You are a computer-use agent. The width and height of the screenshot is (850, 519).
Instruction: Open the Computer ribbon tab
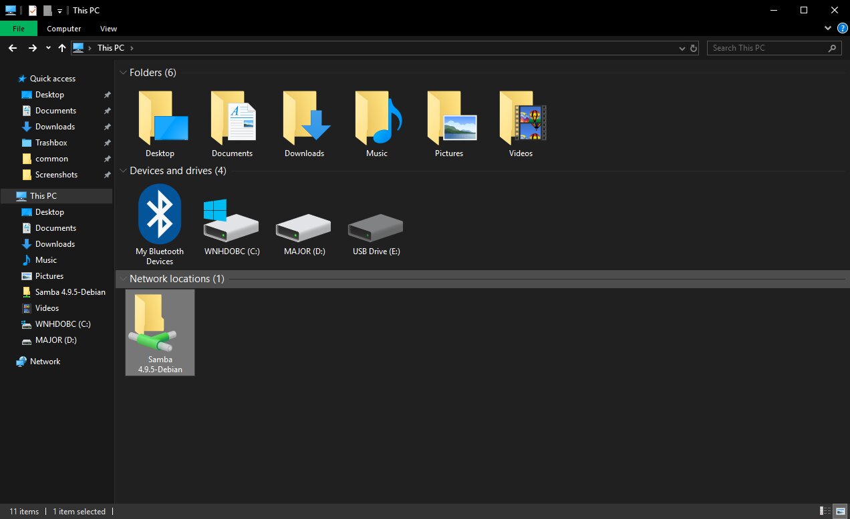pos(64,29)
